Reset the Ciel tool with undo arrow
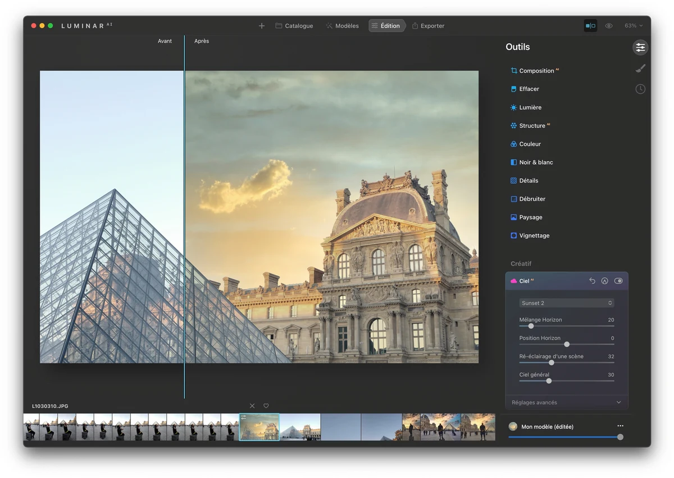The height and width of the screenshot is (478, 674). 592,281
